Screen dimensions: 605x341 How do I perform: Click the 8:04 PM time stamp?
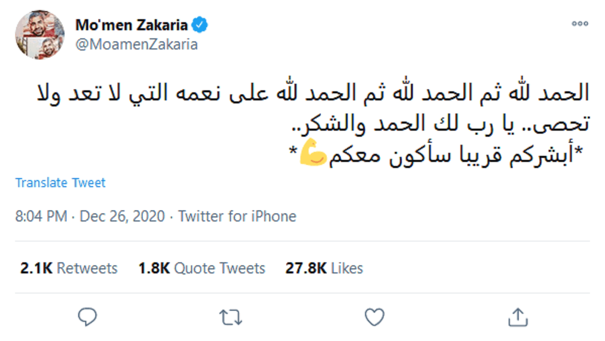click(41, 216)
